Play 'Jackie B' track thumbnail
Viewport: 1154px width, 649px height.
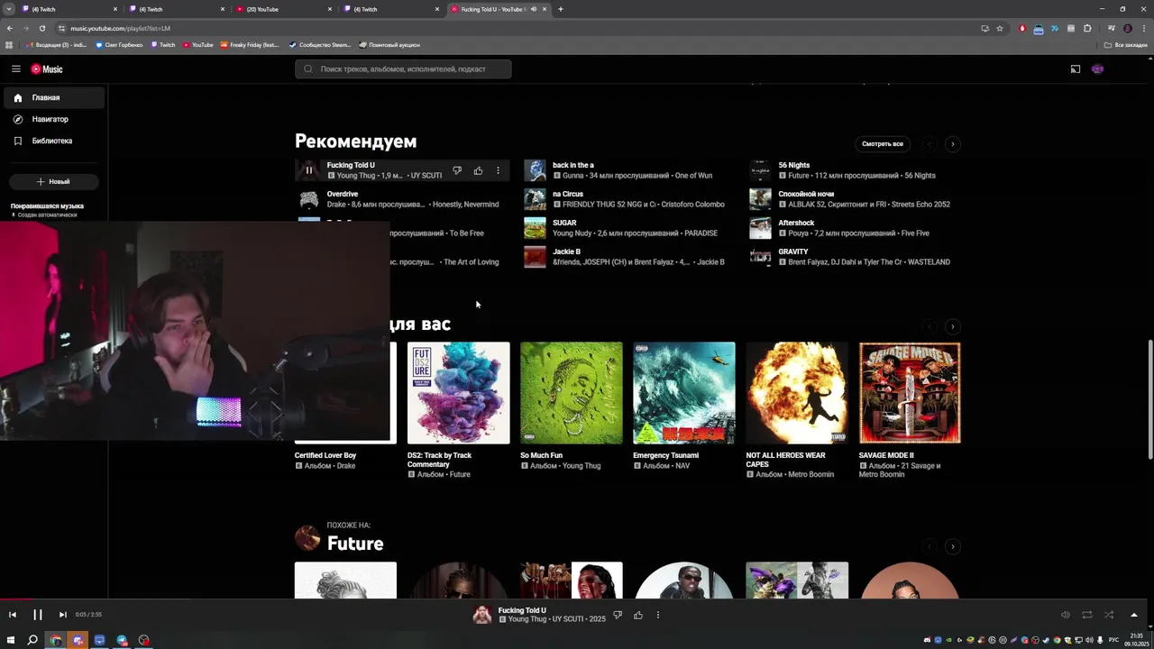click(x=536, y=257)
